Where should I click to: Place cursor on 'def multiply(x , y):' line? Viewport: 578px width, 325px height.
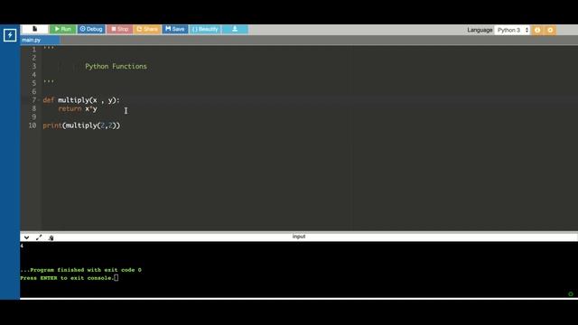coord(81,100)
